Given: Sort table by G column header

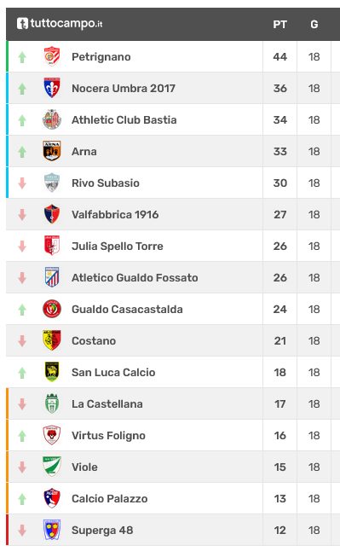Looking at the screenshot, I should click(314, 25).
